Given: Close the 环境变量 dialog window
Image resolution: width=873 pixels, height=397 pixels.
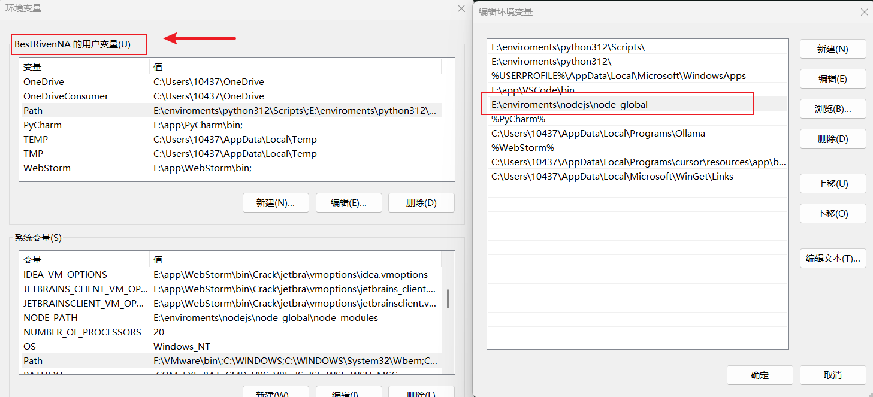Looking at the screenshot, I should (x=461, y=8).
